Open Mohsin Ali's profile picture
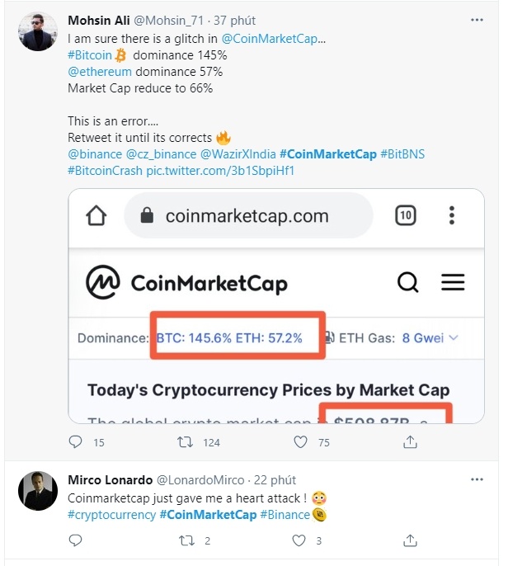 click(x=38, y=32)
